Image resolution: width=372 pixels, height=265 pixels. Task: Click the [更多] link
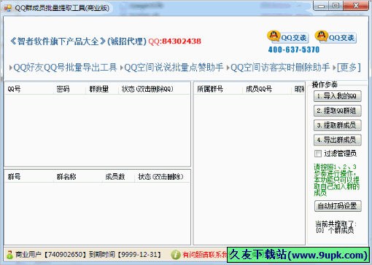pos(349,67)
